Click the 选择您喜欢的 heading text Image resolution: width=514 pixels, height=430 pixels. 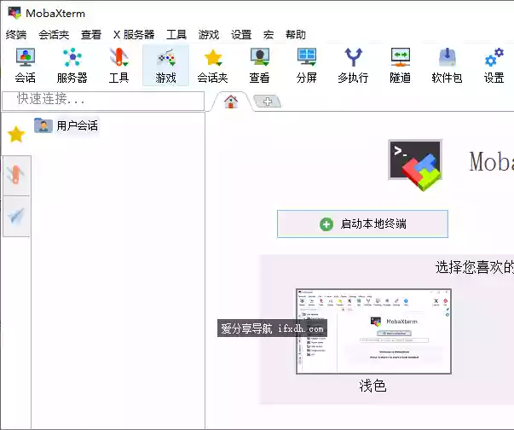[474, 267]
